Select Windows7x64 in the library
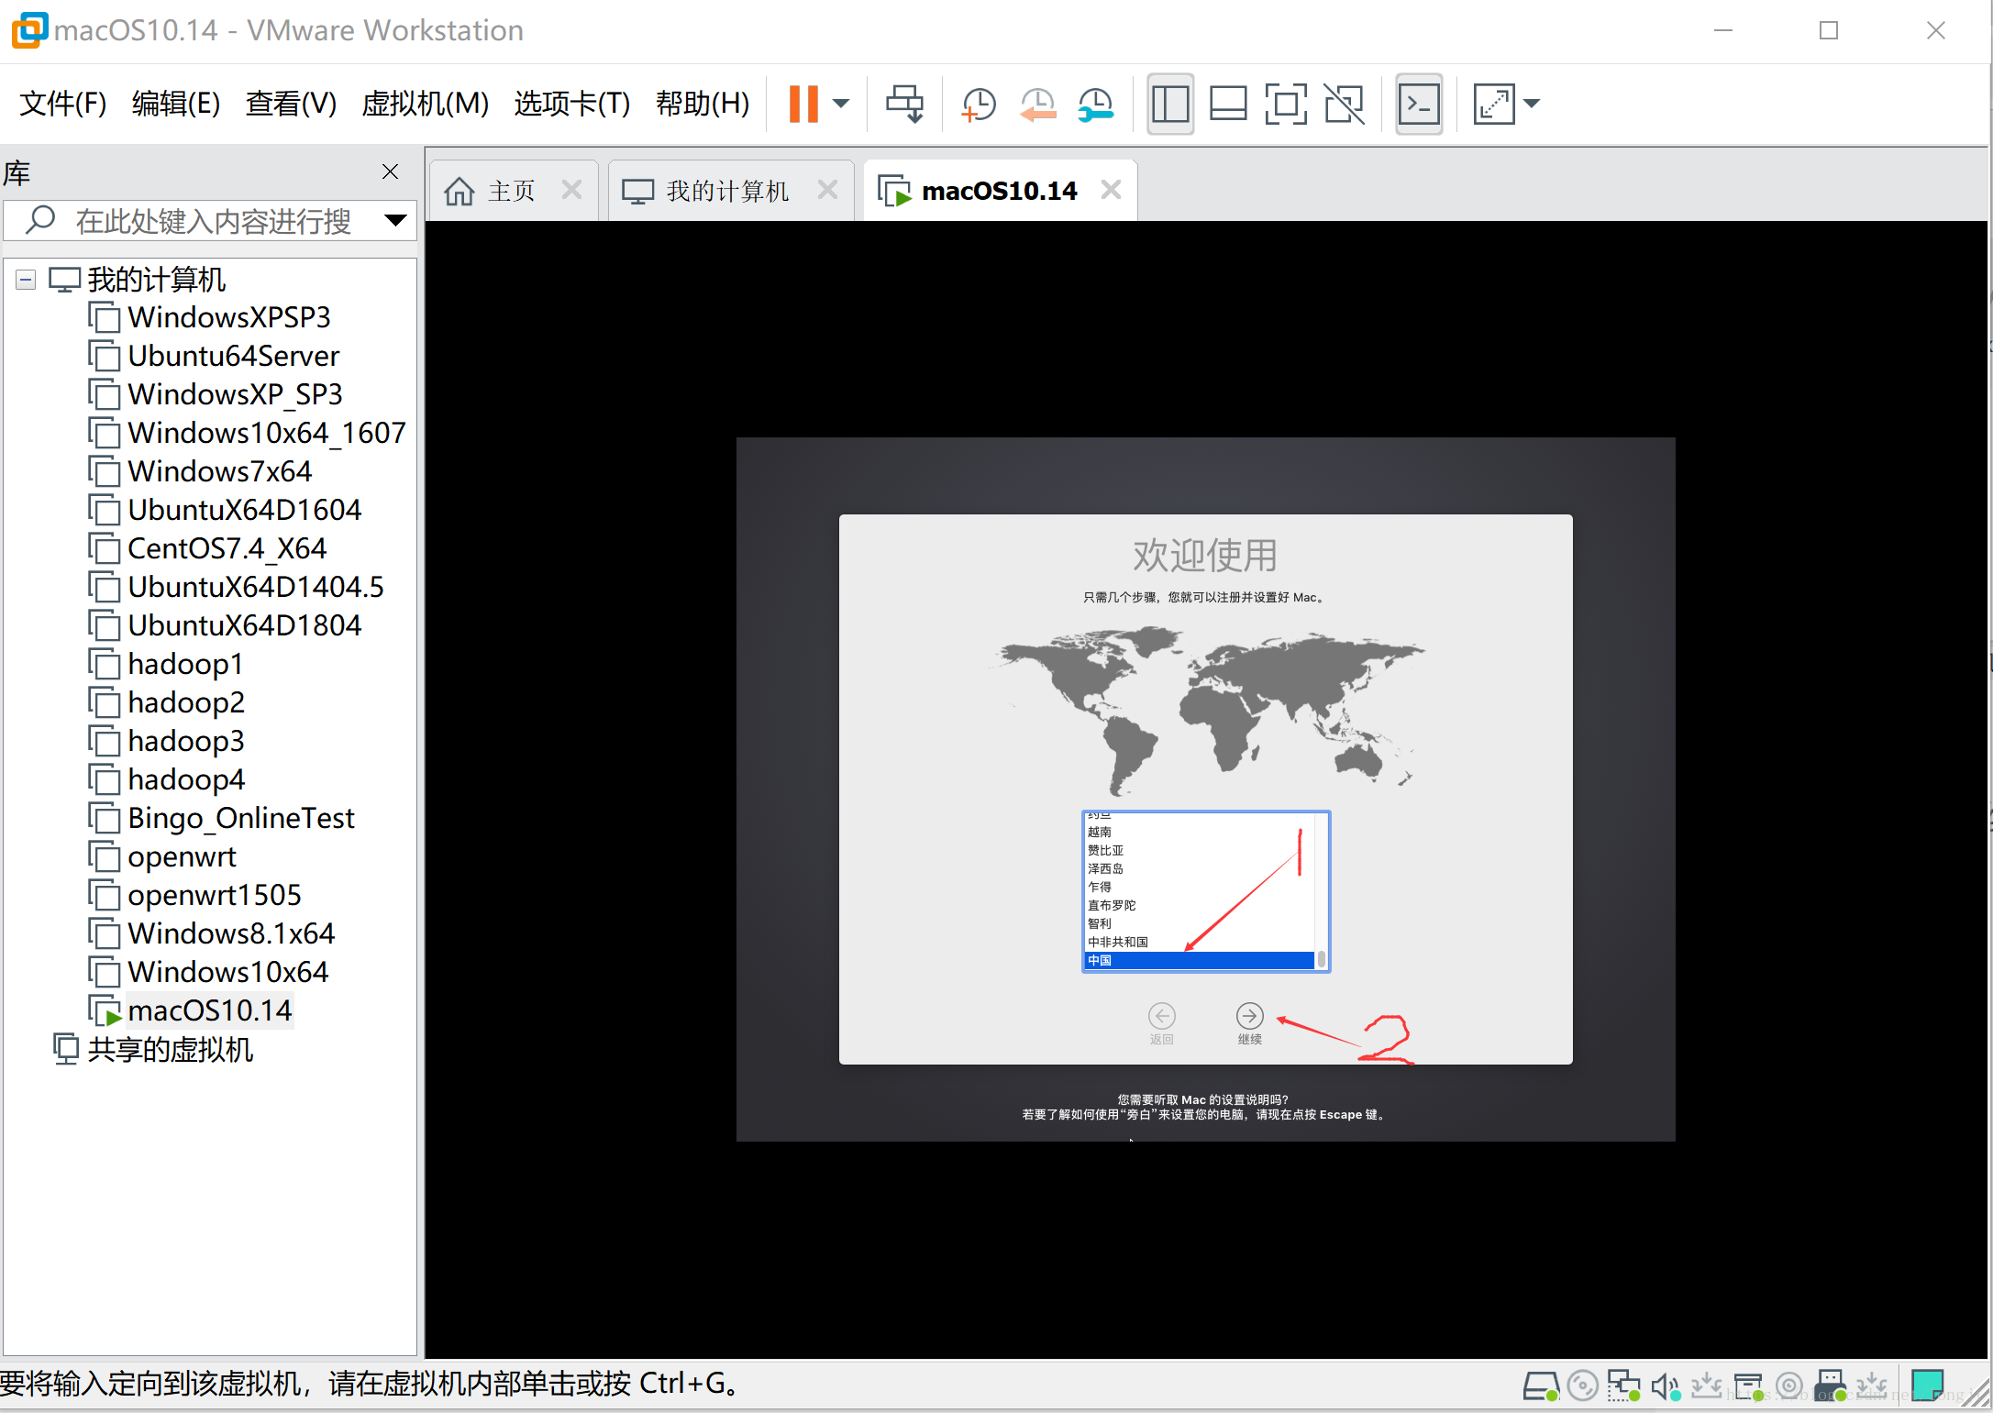This screenshot has height=1413, width=1993. point(219,471)
